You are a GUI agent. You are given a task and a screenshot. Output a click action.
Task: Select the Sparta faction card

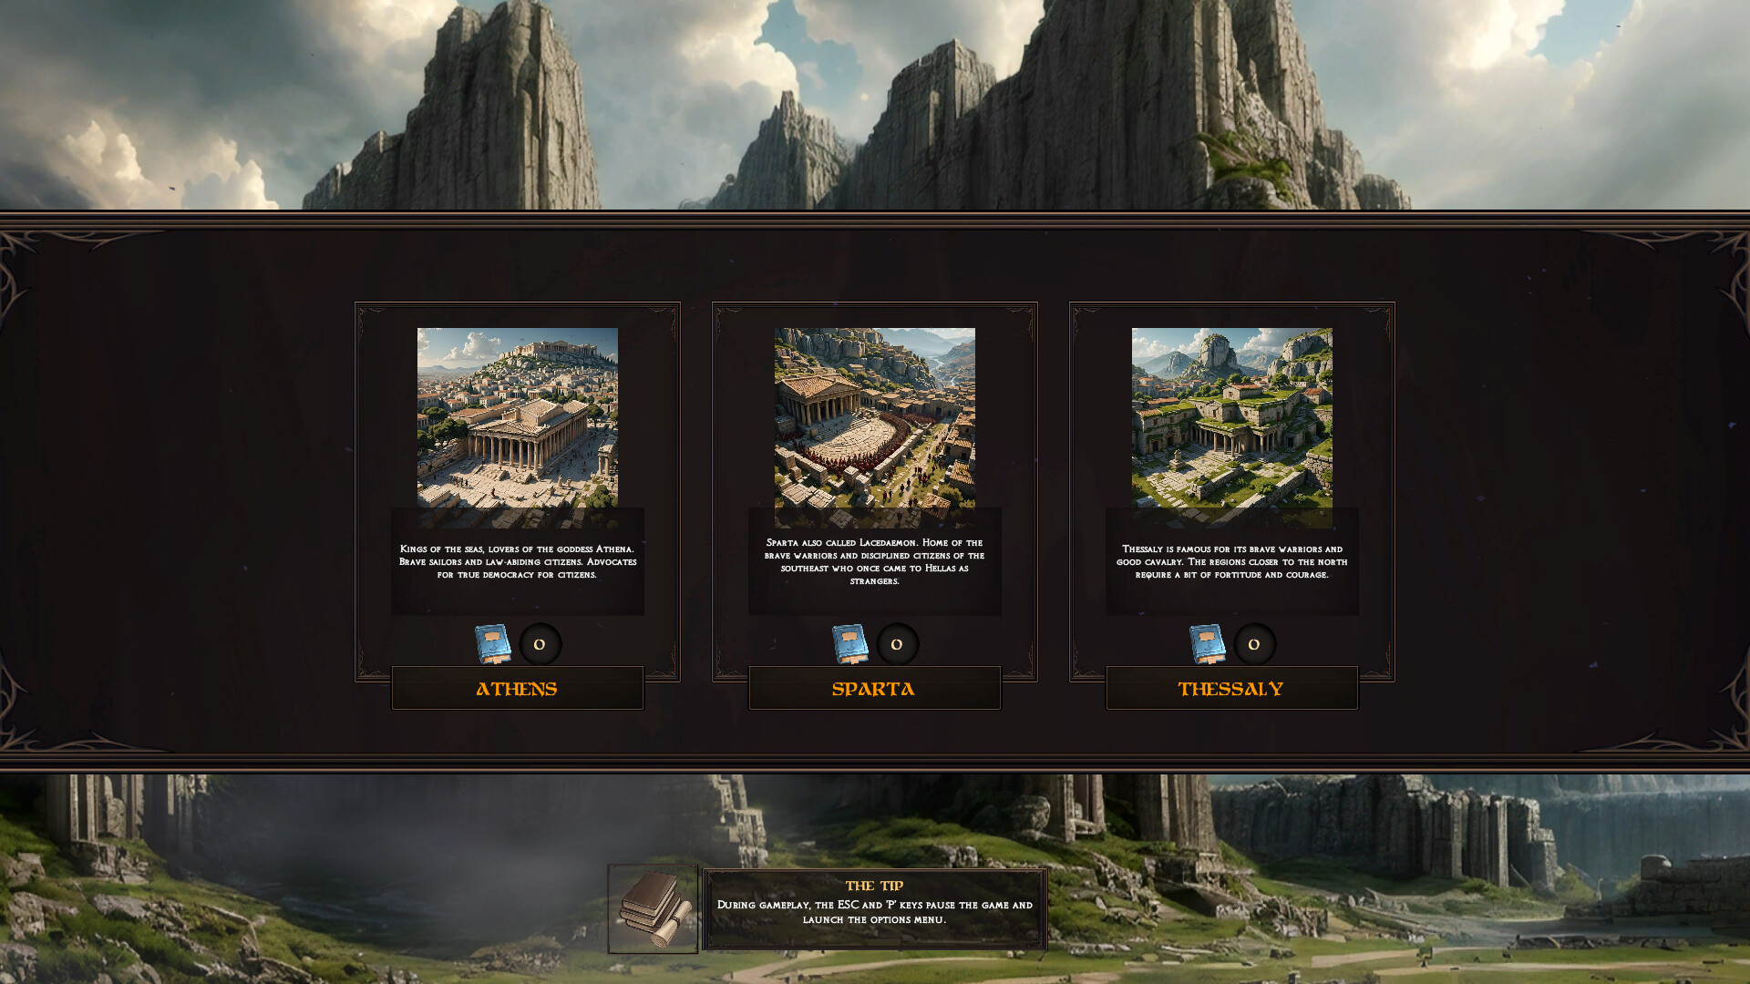point(875,492)
